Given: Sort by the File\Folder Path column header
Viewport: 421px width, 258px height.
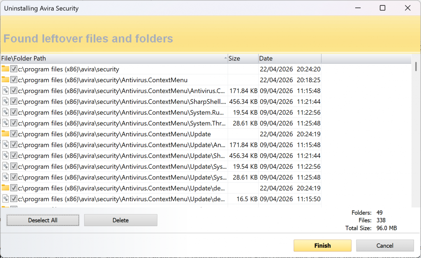Looking at the screenshot, I should click(x=114, y=58).
